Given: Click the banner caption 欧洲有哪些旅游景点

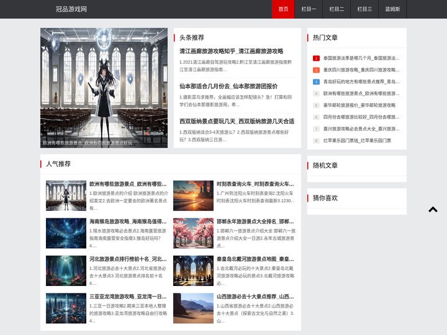Looking at the screenshot, I should point(88,143).
